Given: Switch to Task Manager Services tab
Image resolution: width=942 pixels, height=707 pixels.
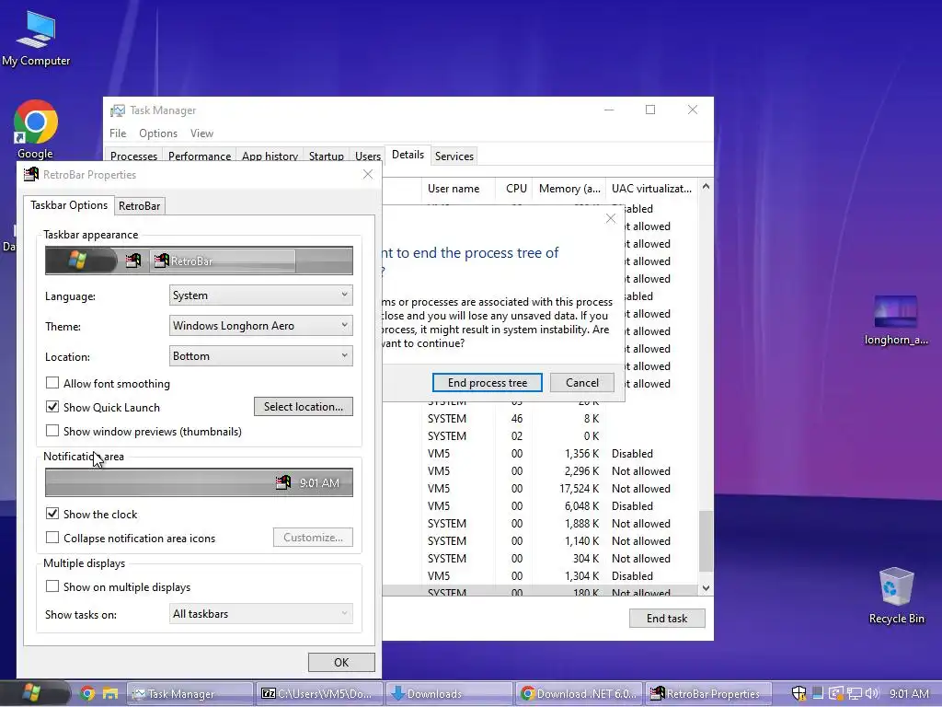Looking at the screenshot, I should [454, 156].
